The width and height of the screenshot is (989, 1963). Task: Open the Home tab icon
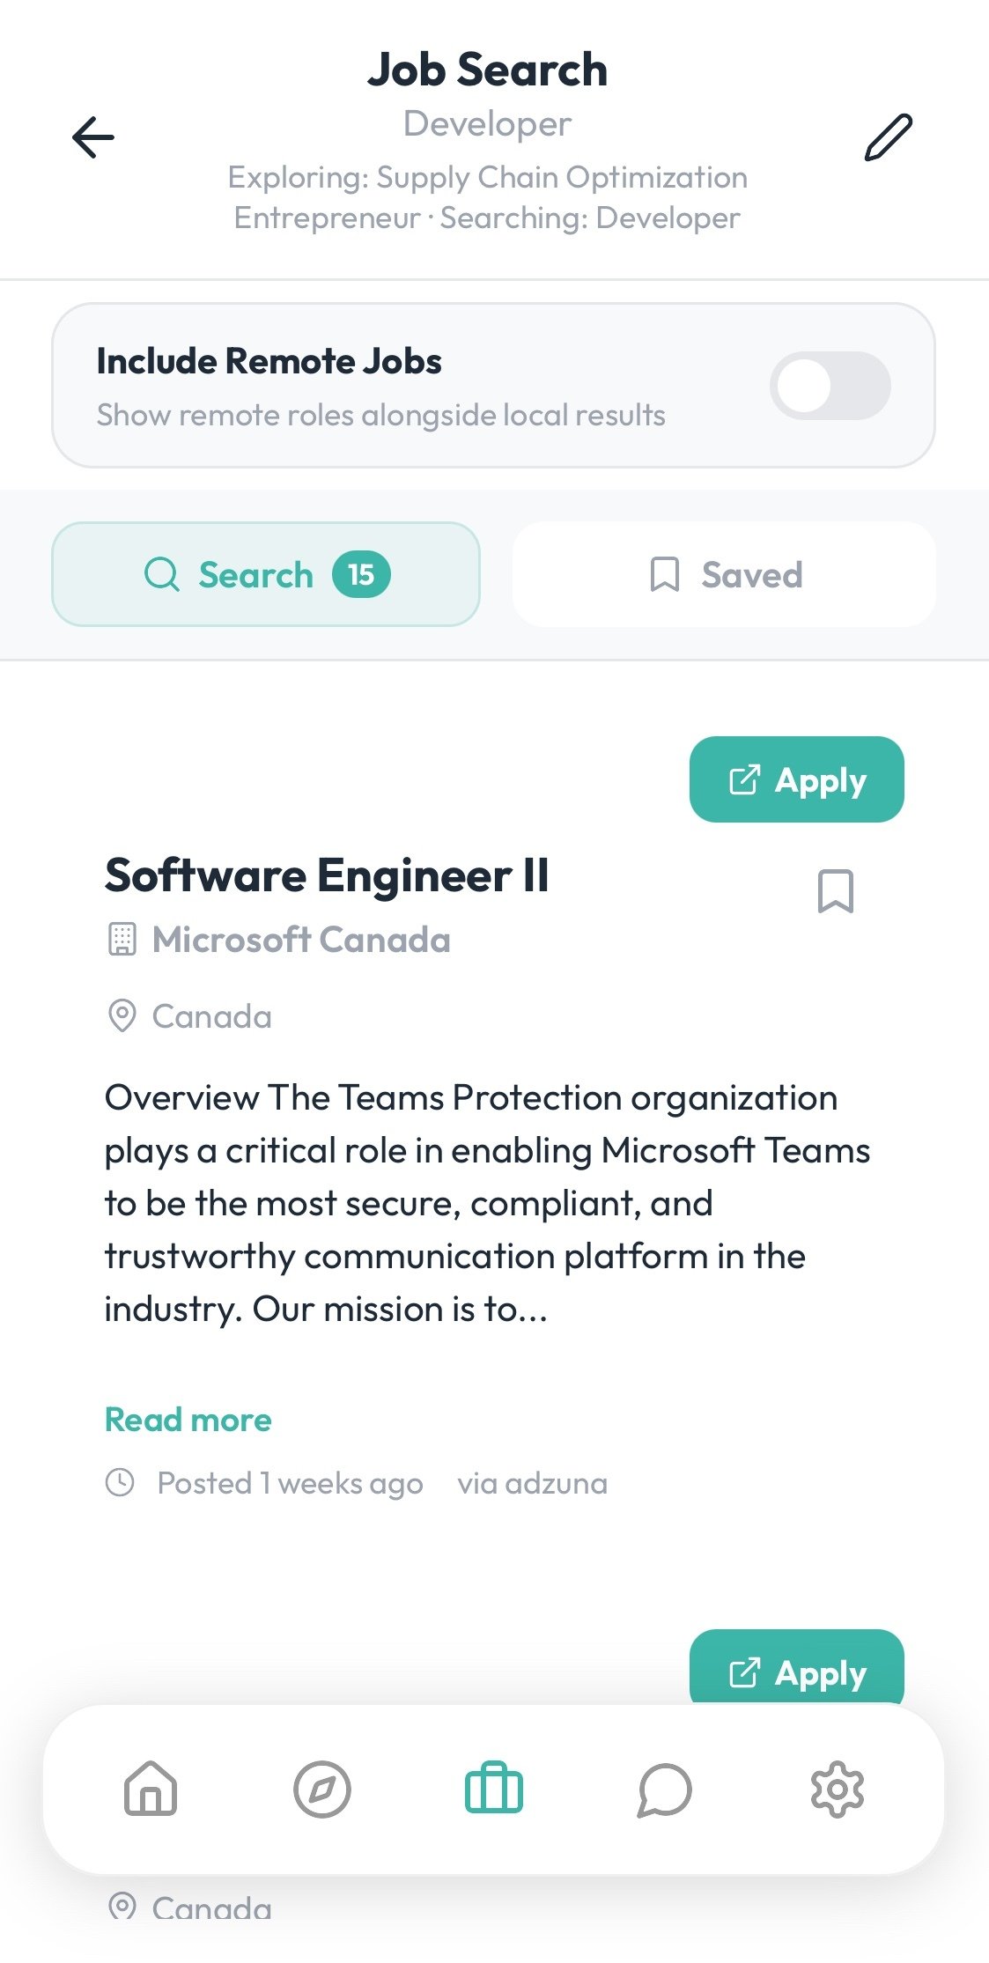point(151,1789)
